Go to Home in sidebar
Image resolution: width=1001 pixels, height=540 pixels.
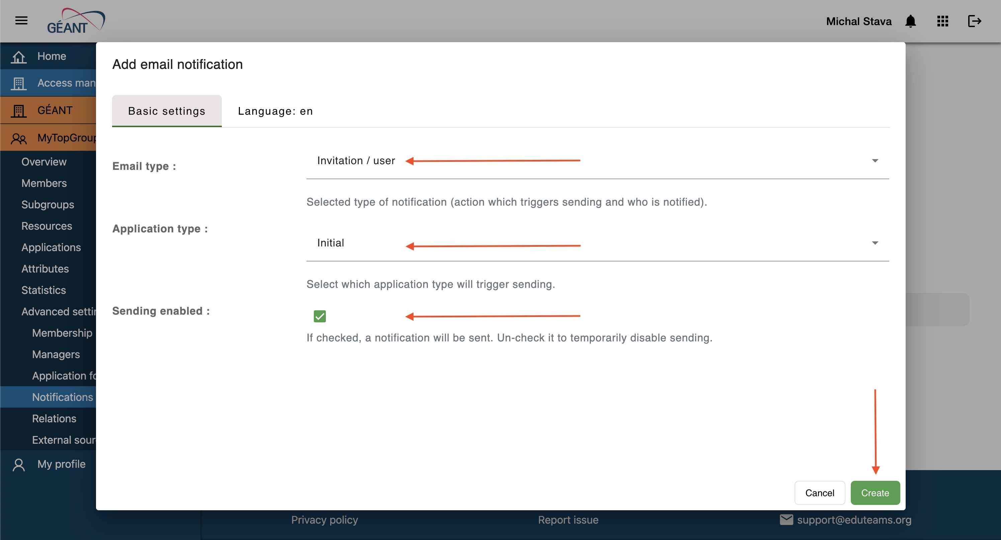[x=48, y=56]
